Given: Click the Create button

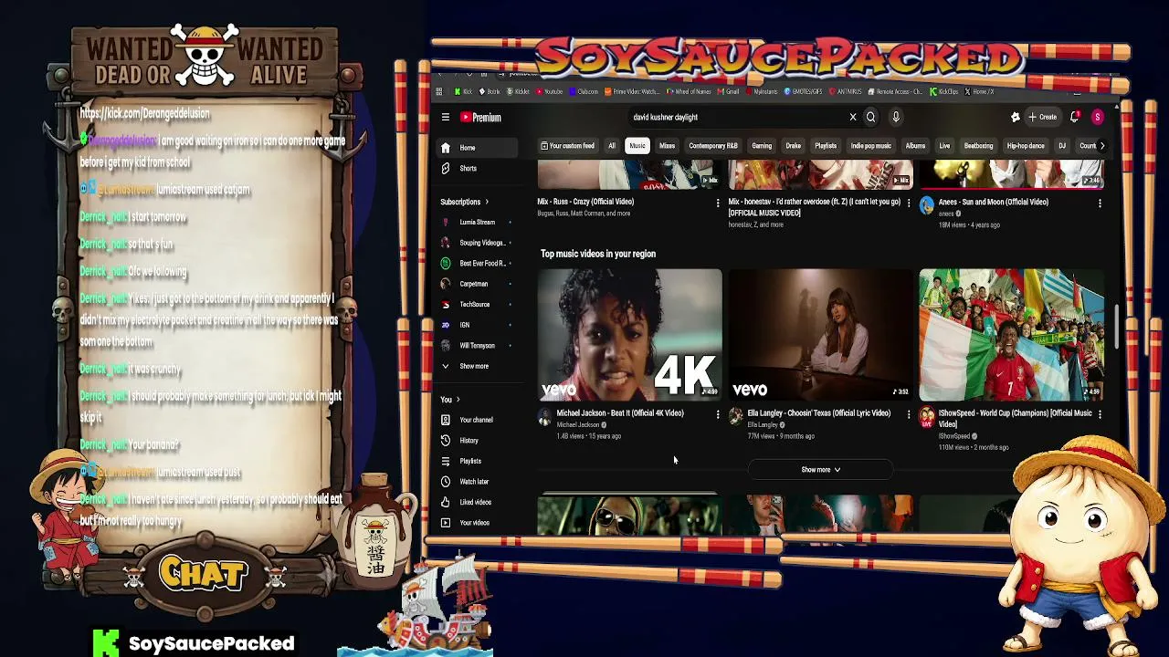Looking at the screenshot, I should [x=1042, y=117].
